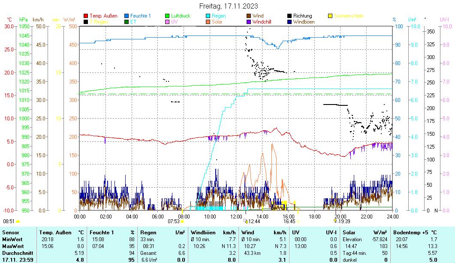This screenshot has width=455, height=263.
Task: Click the dark green ET legend square
Action: [127, 21]
